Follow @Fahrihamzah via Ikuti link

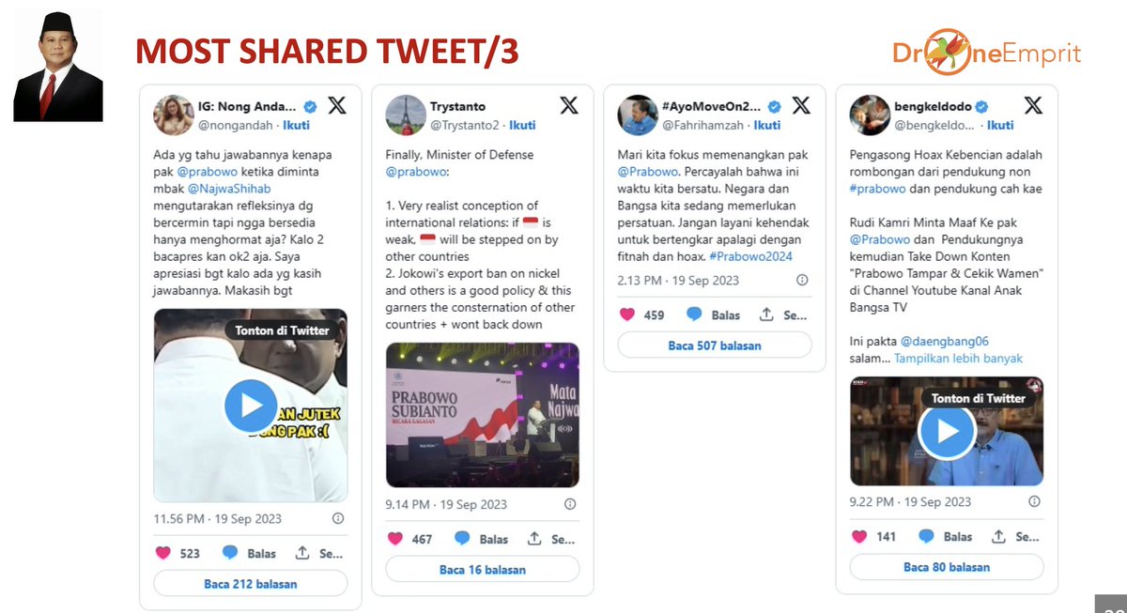point(766,125)
